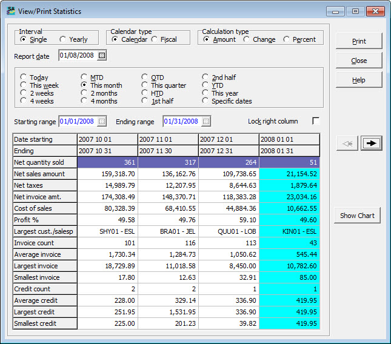Screen dimensions: 391x344
Task: Open the Report date calendar picker
Action: point(102,56)
